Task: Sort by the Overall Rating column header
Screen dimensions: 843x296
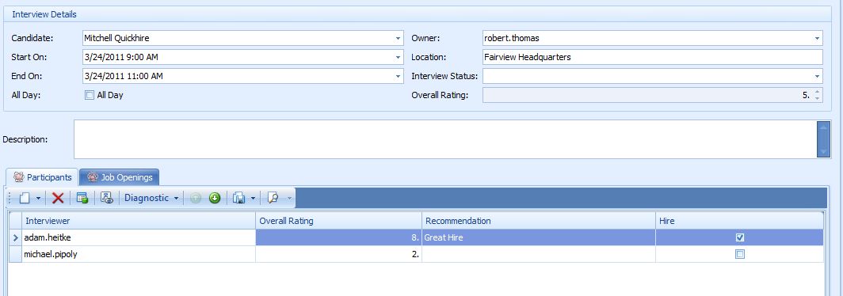Action: tap(338, 221)
